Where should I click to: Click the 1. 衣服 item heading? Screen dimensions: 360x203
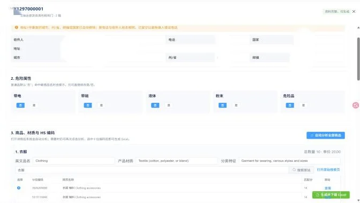(x=21, y=152)
